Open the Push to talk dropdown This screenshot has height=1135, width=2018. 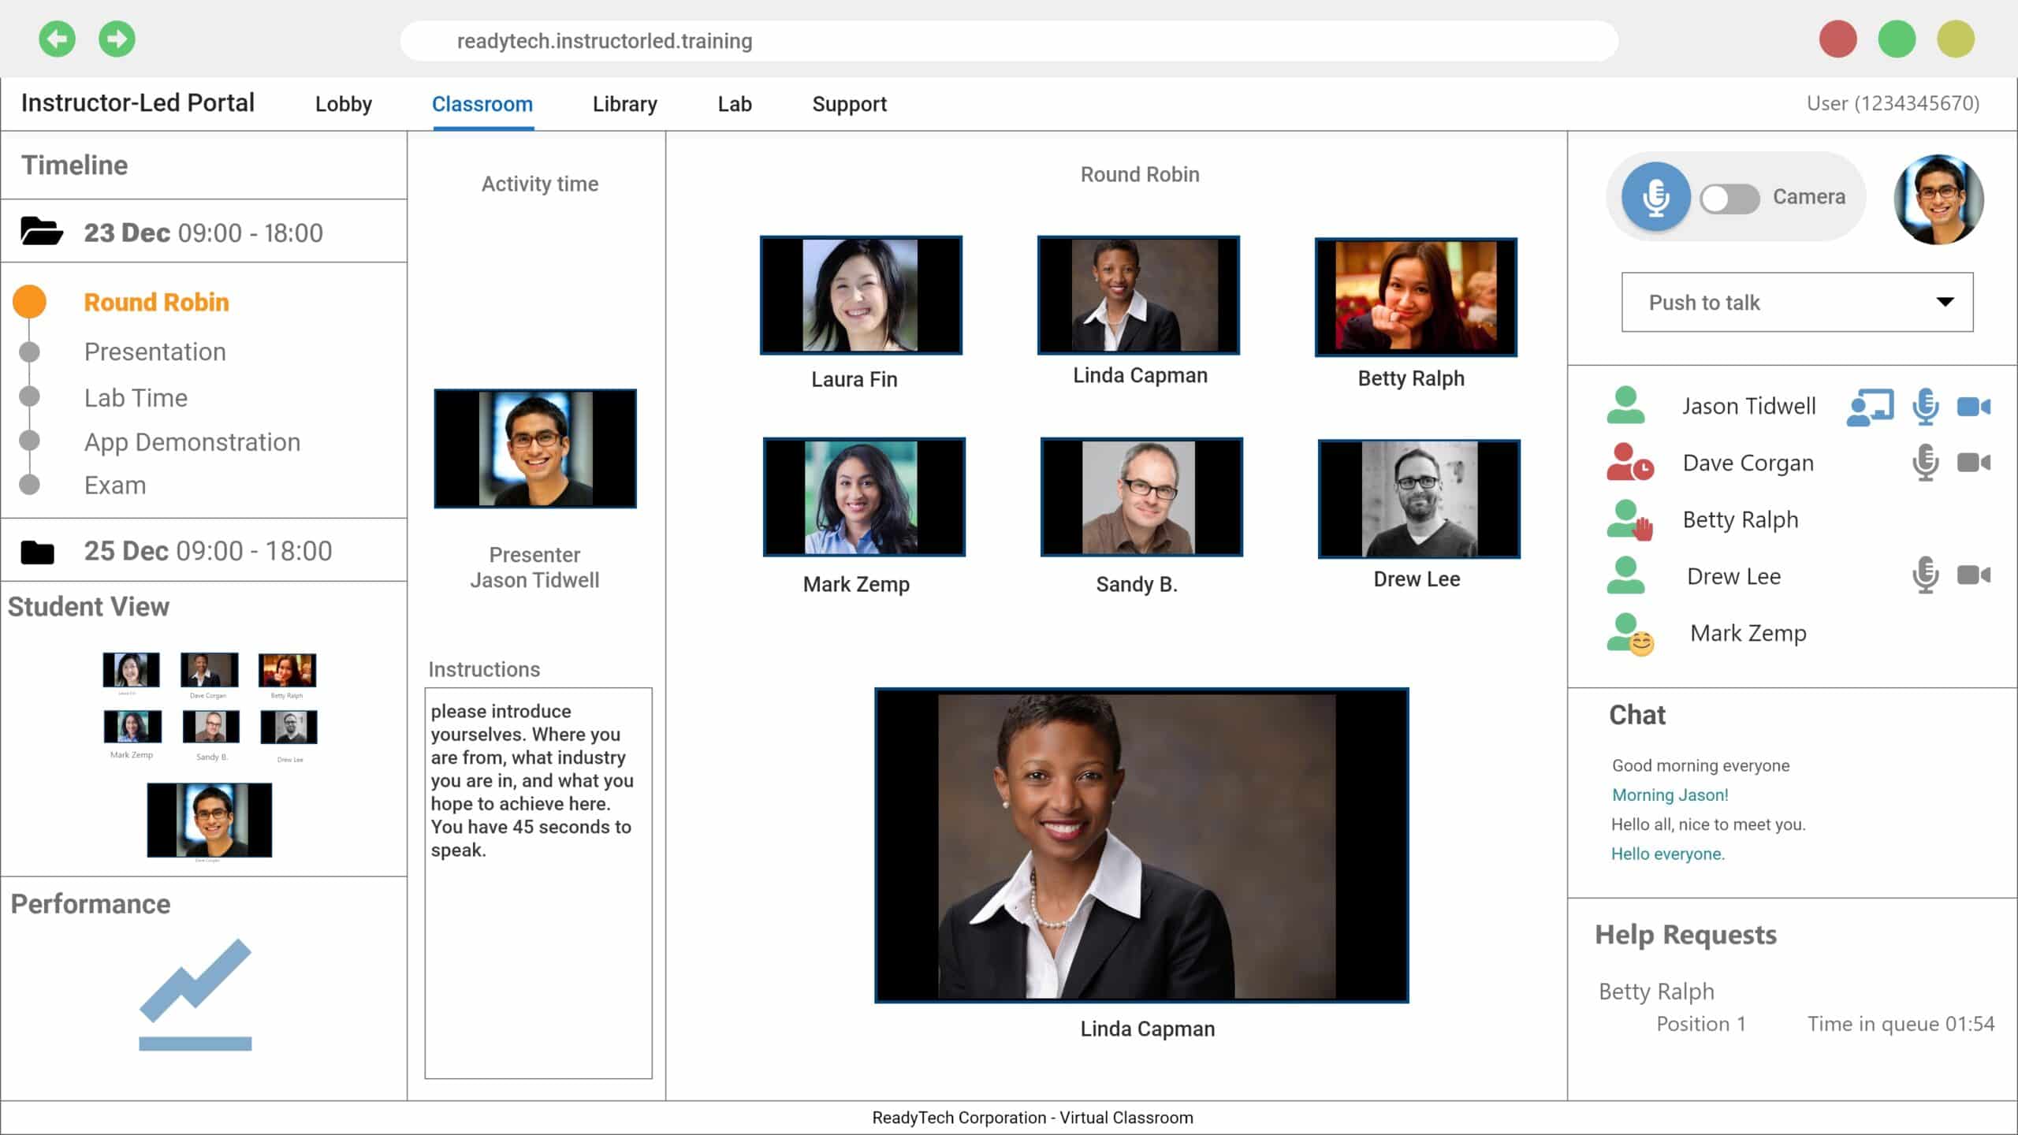click(x=1796, y=303)
